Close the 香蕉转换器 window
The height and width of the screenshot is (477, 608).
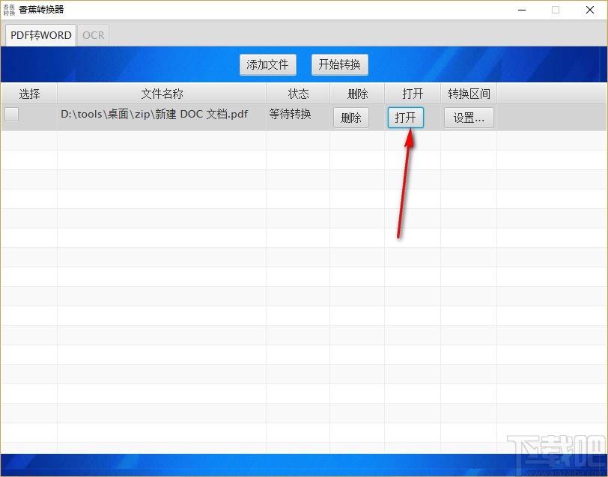tap(590, 10)
